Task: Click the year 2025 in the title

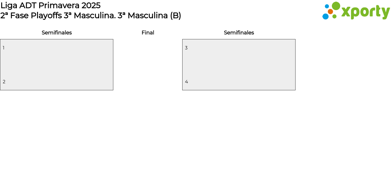Action: [x=91, y=5]
